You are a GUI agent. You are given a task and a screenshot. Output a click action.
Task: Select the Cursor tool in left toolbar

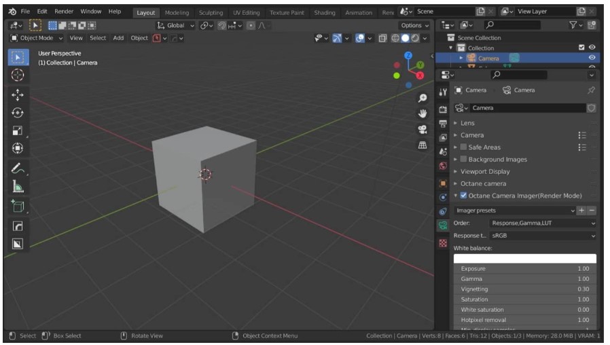click(x=18, y=75)
